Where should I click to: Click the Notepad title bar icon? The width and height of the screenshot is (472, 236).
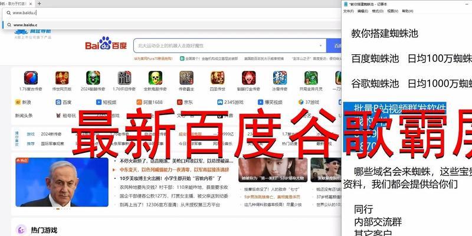[x=346, y=4]
